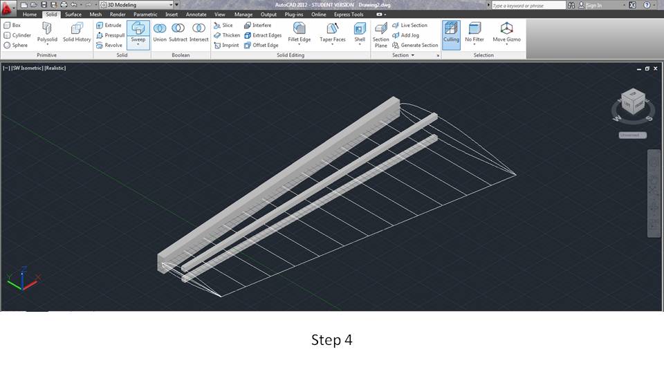Click the ViewCube in the viewport
The width and height of the screenshot is (664, 365).
pyautogui.click(x=633, y=102)
